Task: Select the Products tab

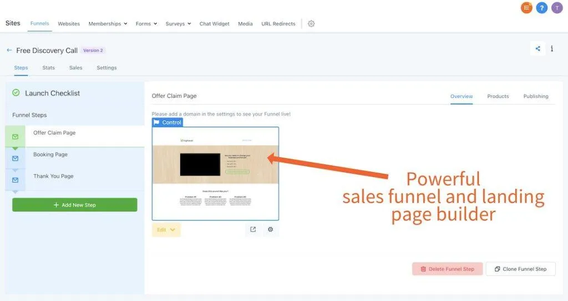Action: click(x=498, y=96)
